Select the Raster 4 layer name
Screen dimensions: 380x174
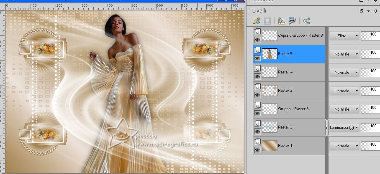[285, 72]
